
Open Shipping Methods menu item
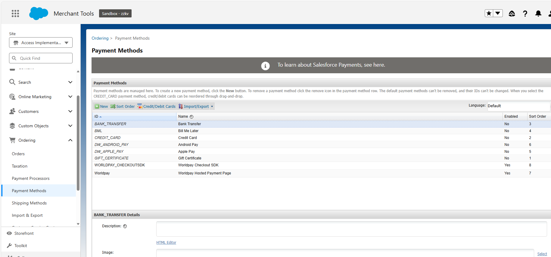point(29,203)
